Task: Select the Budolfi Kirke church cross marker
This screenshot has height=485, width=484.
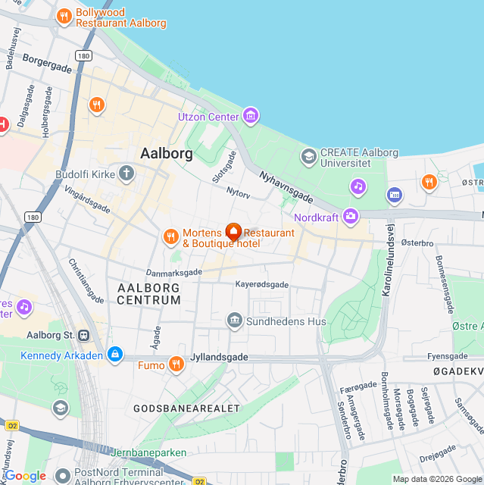Action: [126, 173]
